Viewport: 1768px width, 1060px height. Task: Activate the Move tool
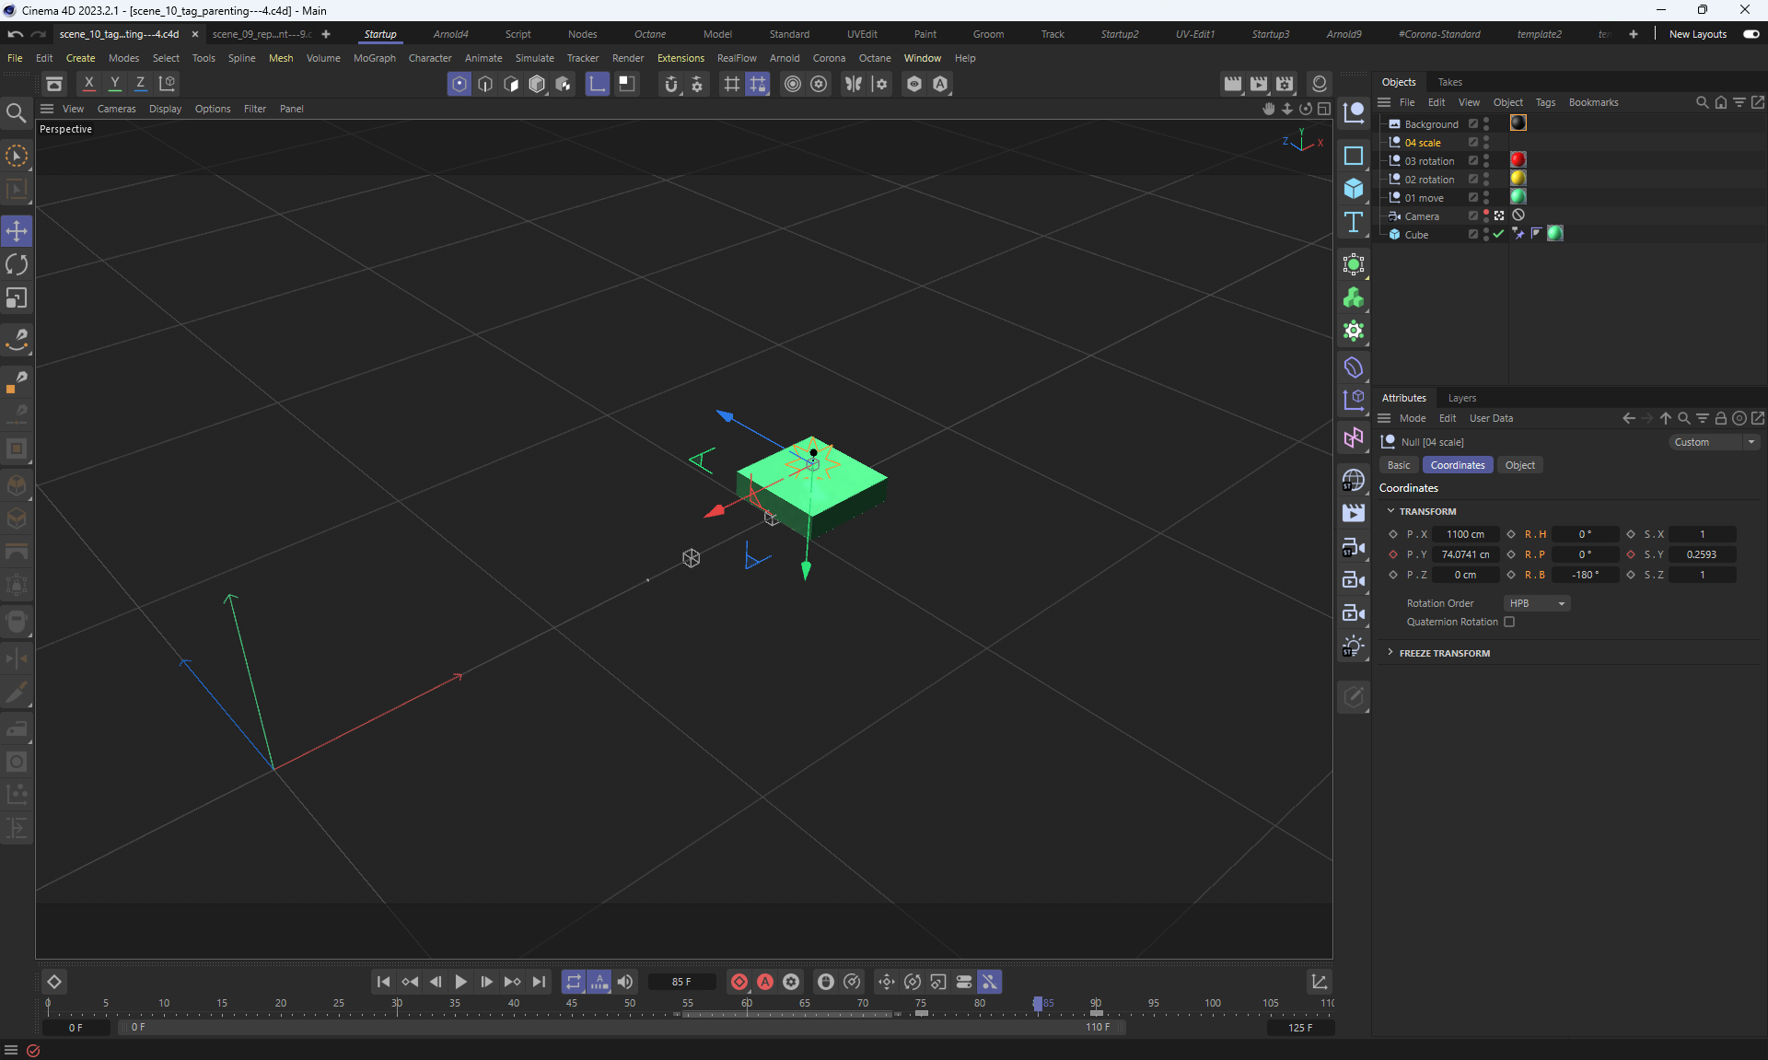17,230
